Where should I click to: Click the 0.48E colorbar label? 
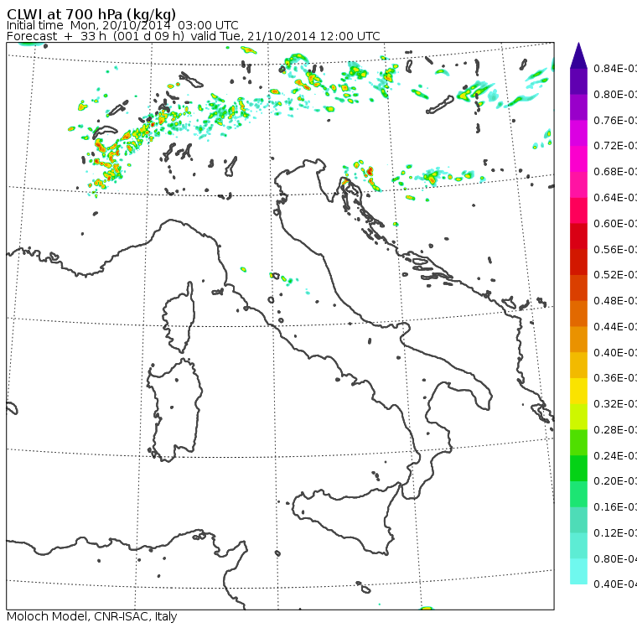[615, 301]
